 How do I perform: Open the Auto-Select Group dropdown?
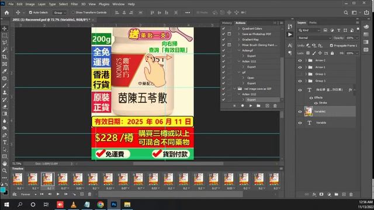[x=60, y=13]
